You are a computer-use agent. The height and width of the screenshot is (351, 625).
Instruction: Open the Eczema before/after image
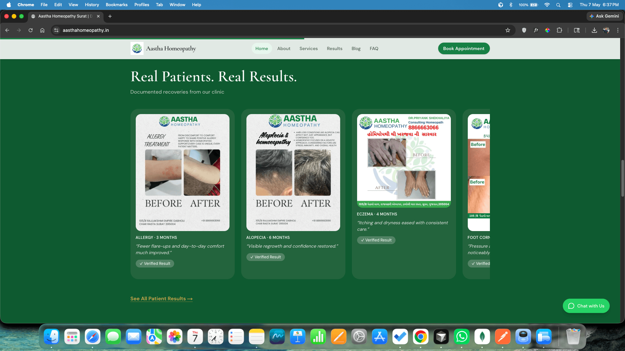[404, 161]
